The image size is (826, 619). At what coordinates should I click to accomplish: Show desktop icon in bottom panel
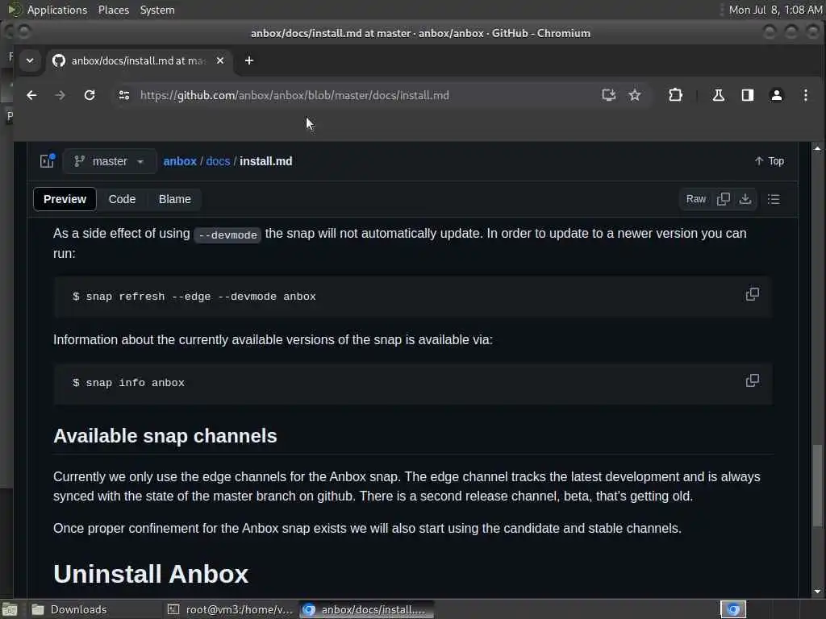(x=10, y=610)
